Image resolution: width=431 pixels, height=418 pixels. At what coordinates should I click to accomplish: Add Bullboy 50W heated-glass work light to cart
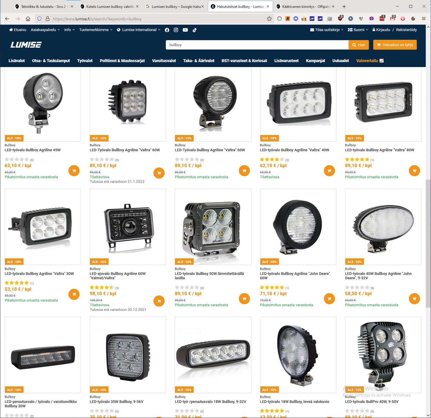point(244,299)
